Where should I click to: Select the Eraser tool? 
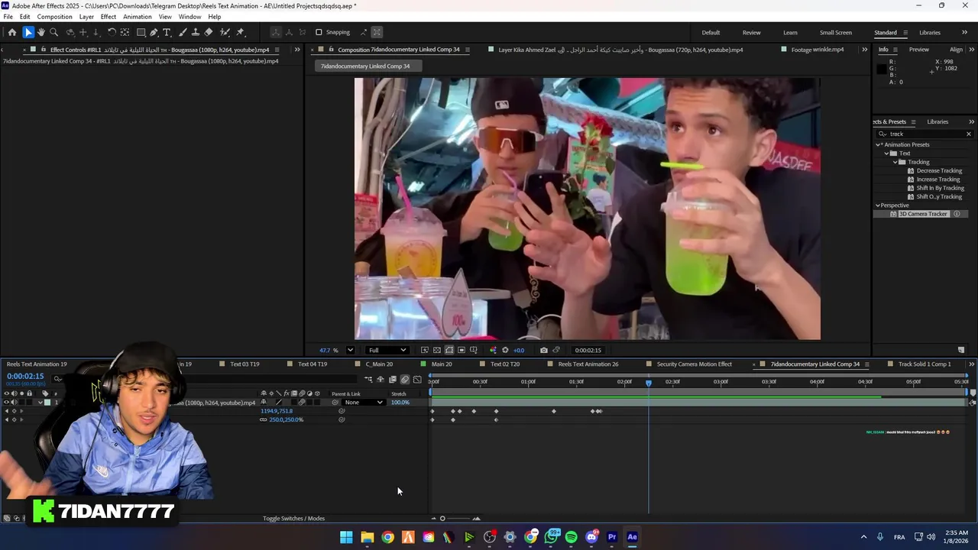[209, 32]
